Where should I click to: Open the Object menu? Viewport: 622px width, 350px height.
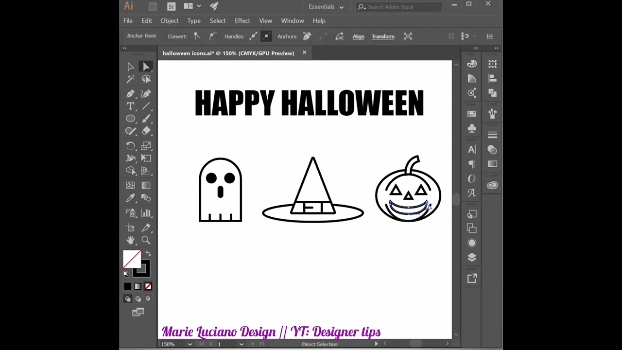pos(170,21)
